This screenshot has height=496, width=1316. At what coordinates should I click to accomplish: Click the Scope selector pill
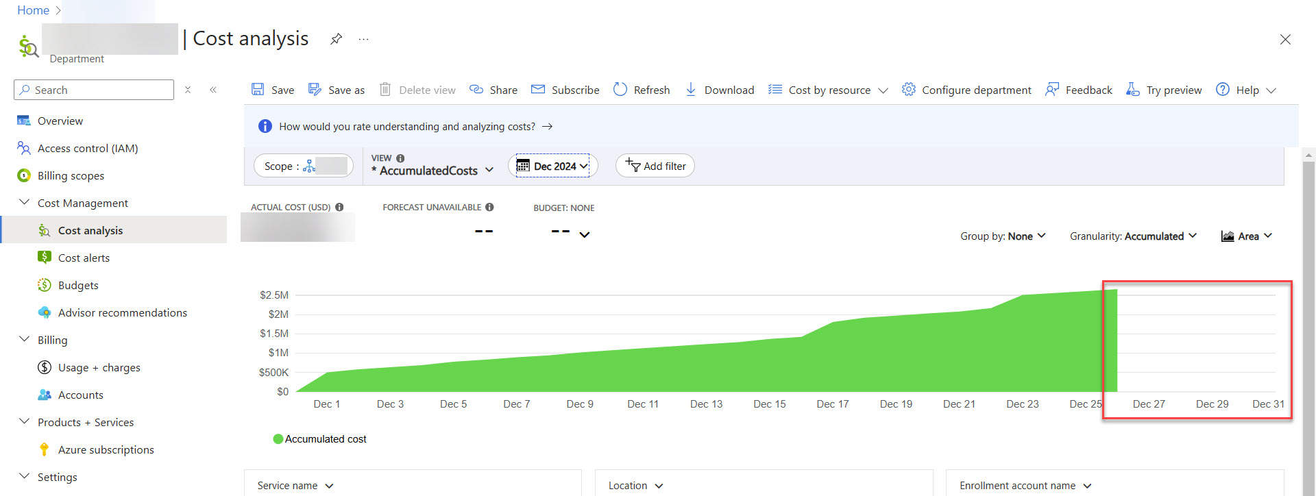[x=304, y=166]
